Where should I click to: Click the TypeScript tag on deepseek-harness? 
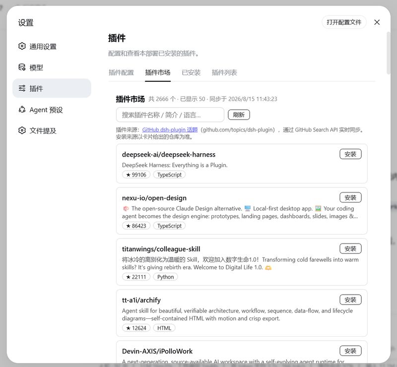[x=169, y=175]
